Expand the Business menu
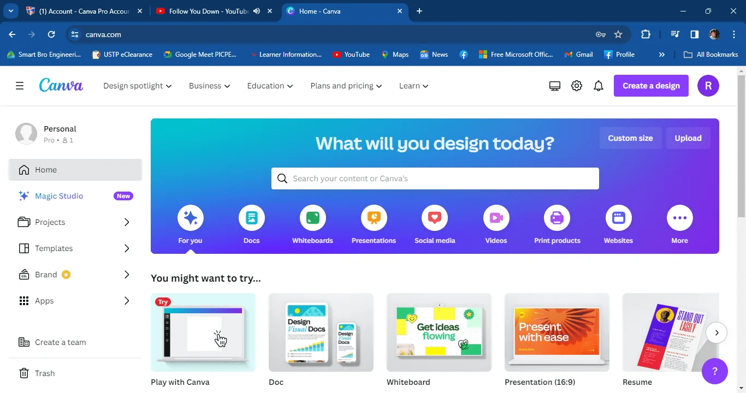 point(209,86)
